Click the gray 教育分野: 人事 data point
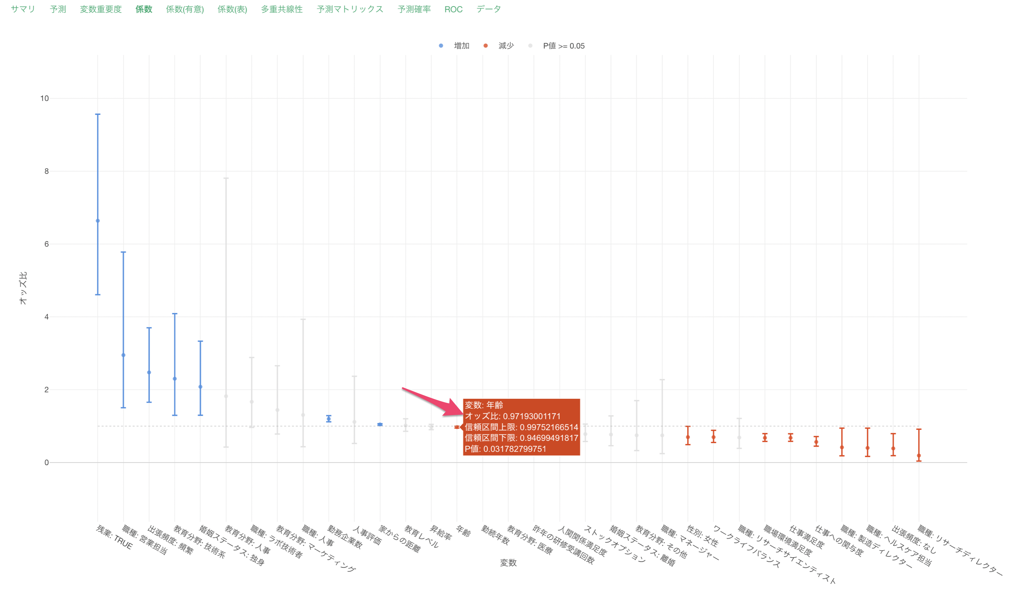 pyautogui.click(x=226, y=396)
